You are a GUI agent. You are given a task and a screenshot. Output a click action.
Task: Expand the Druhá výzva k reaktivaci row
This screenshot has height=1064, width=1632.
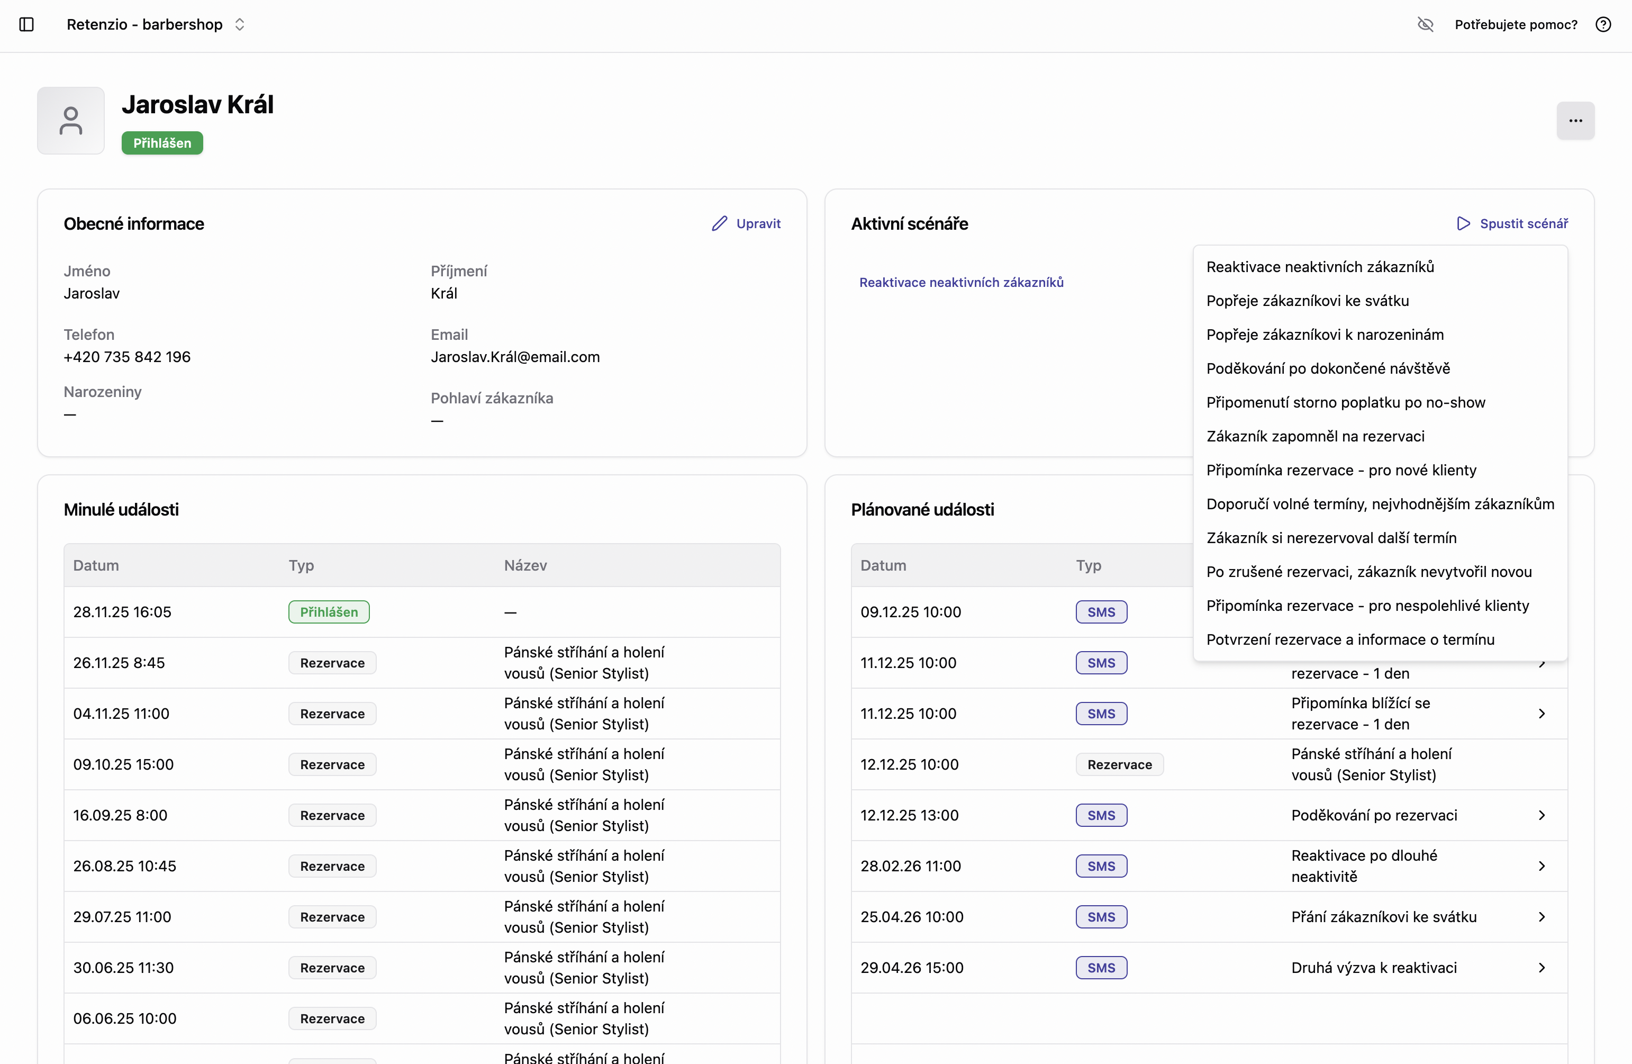pos(1542,967)
